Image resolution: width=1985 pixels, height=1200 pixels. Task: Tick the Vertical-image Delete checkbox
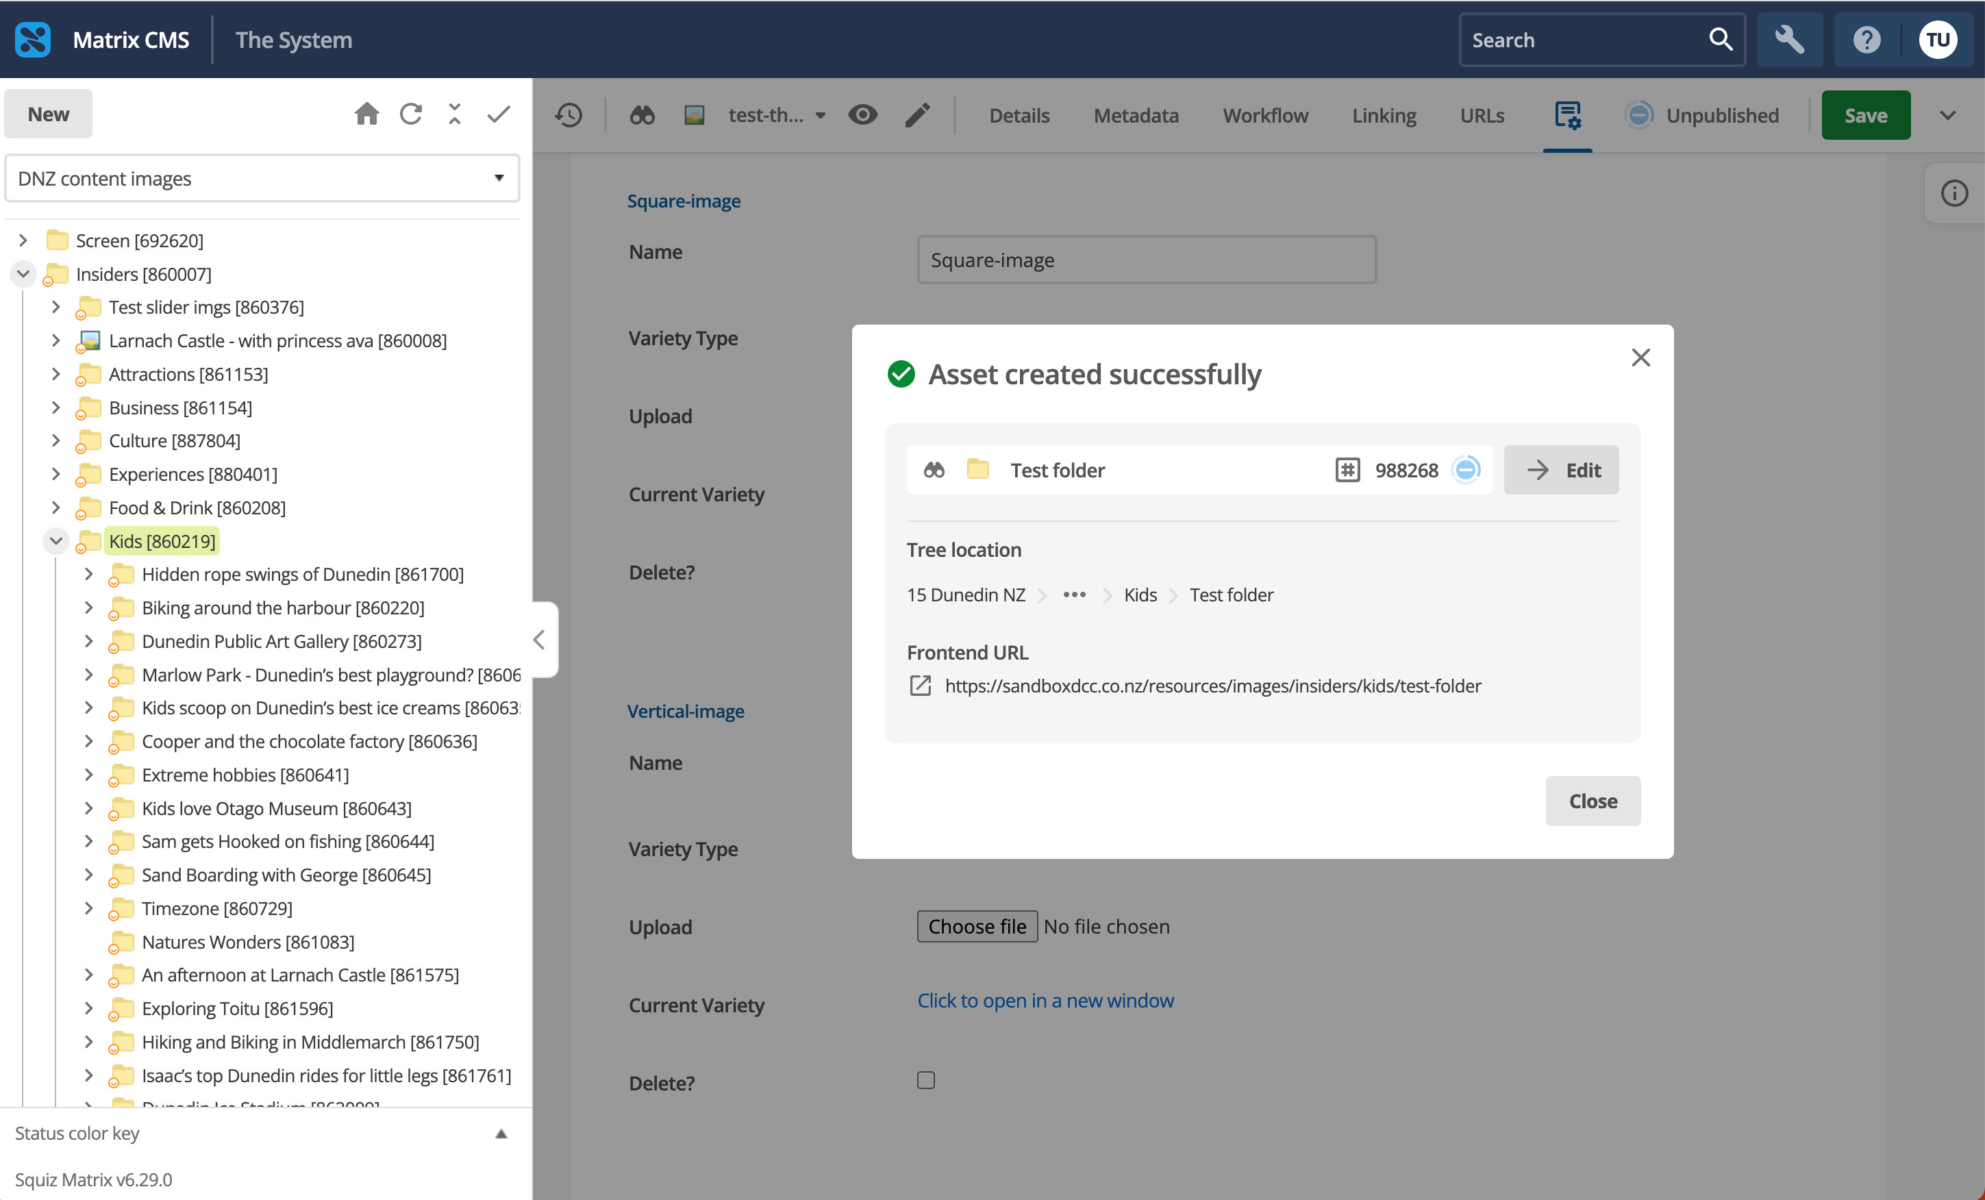click(925, 1080)
